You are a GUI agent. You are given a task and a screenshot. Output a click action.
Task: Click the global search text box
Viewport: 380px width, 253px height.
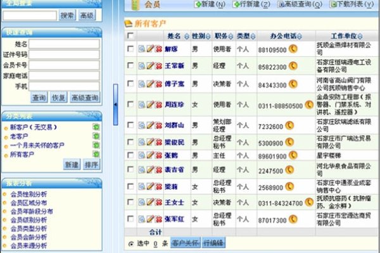click(30, 15)
